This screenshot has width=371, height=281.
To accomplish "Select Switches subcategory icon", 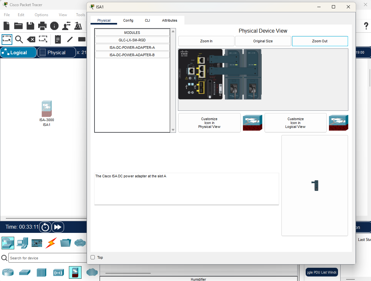I will tap(25, 272).
